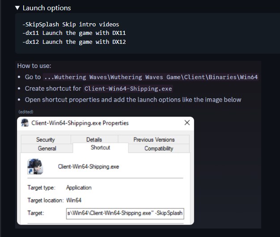
Task: Click the Wuthering Waves Game path code snippet
Action: (x=151, y=77)
